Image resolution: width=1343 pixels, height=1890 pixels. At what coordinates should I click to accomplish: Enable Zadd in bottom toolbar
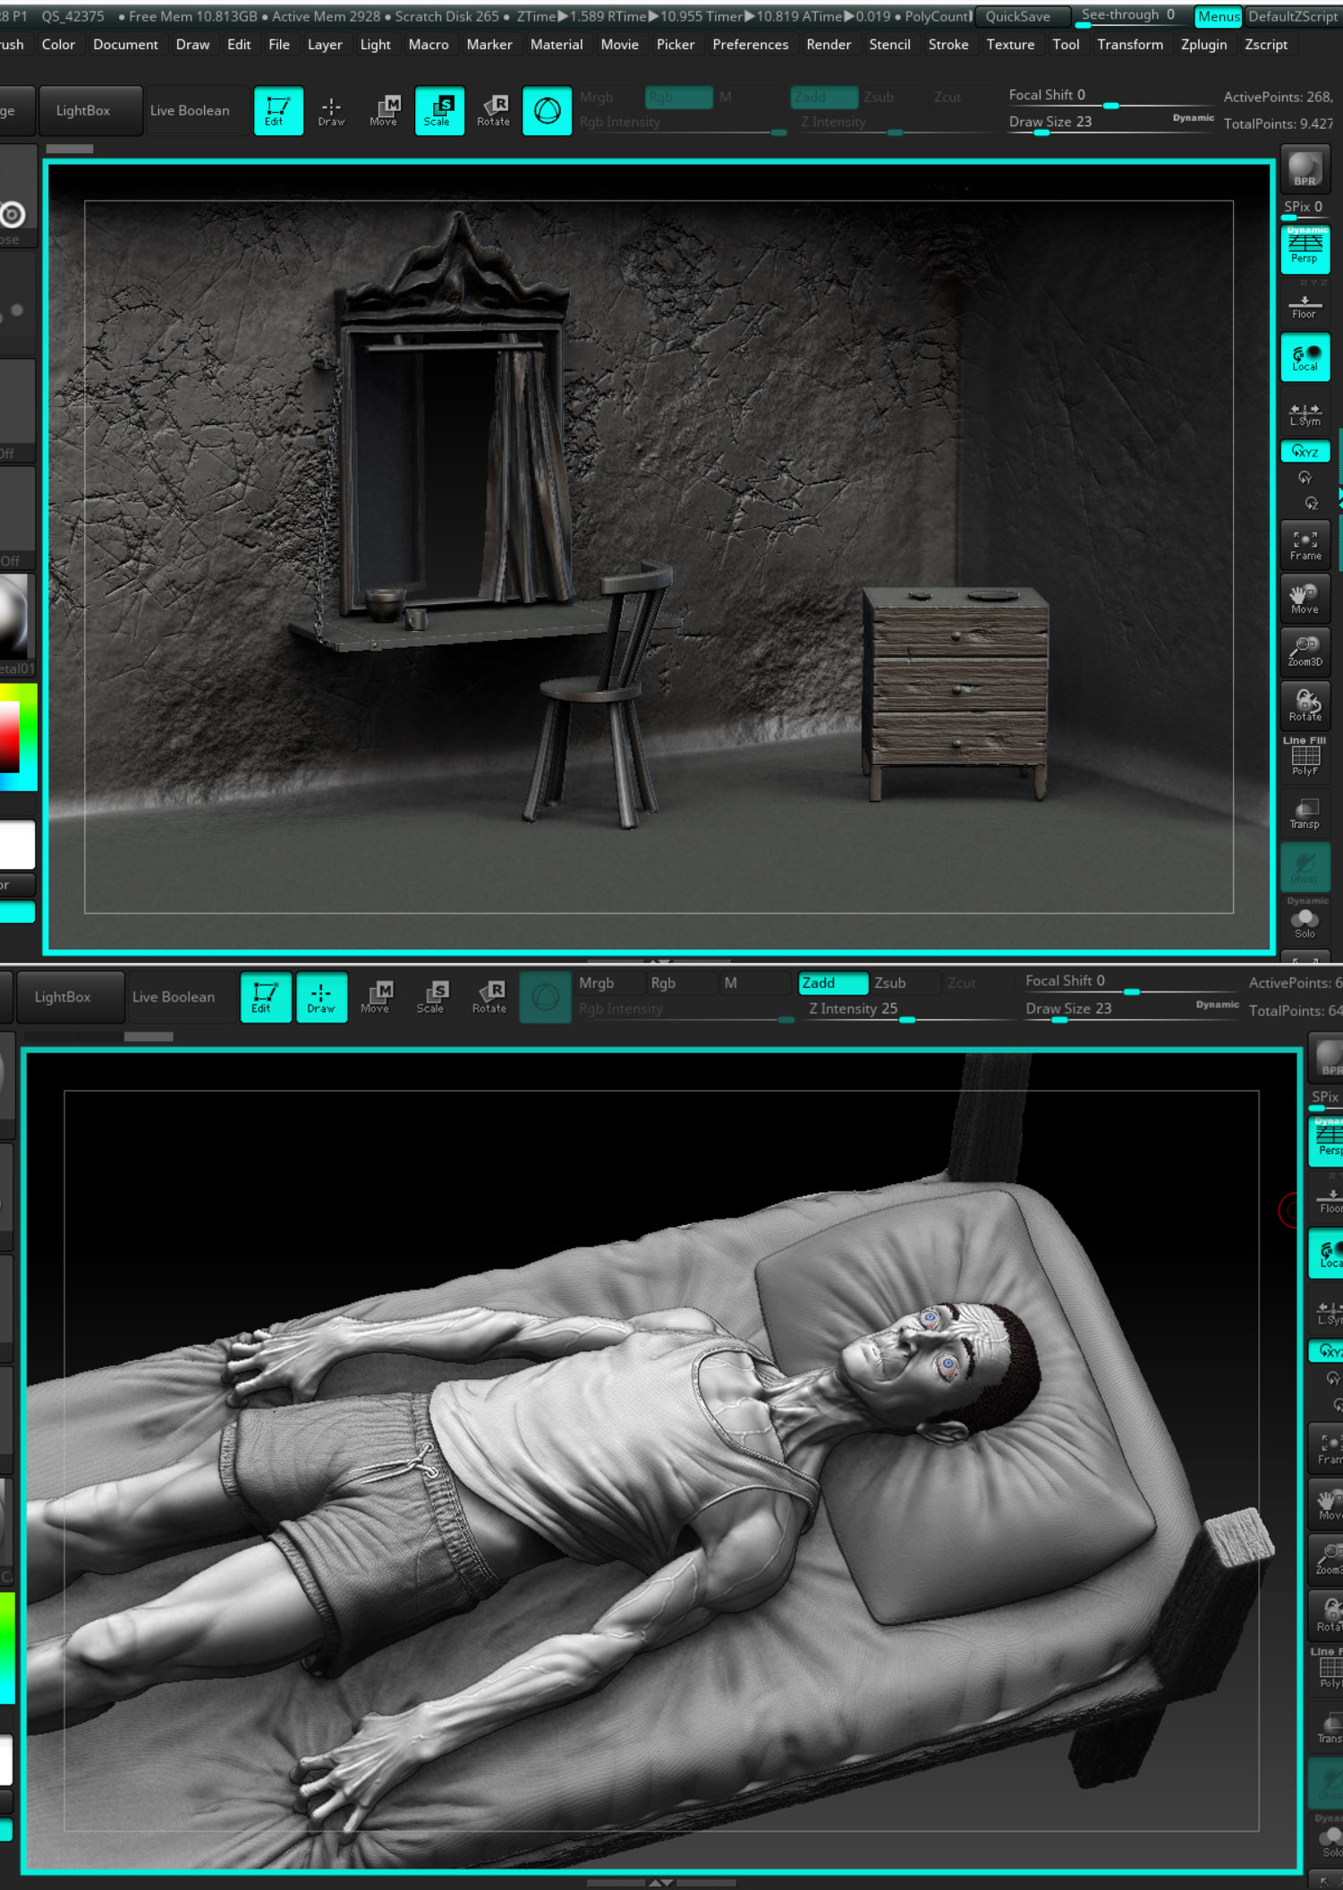click(x=833, y=983)
